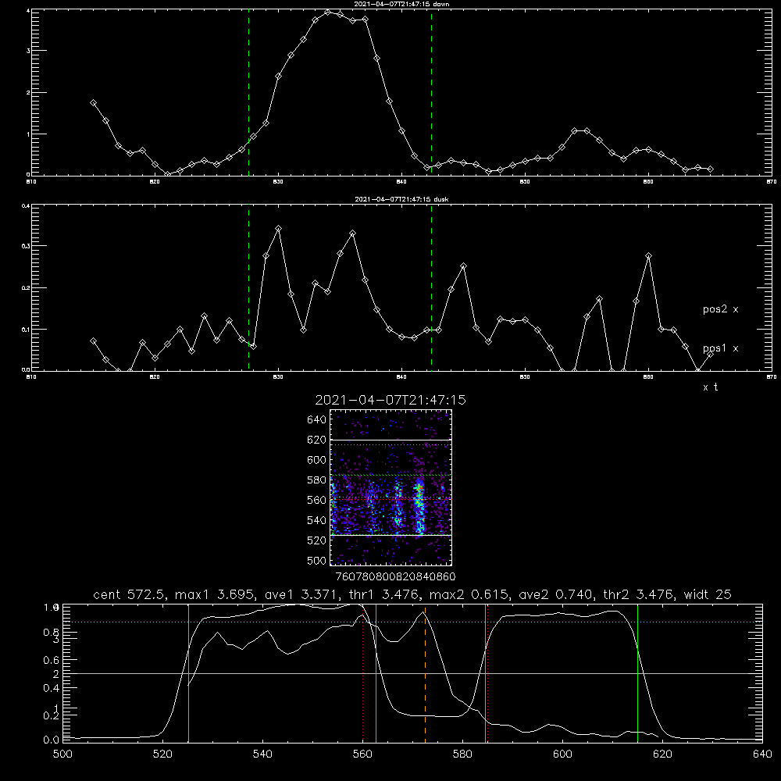This screenshot has width=781, height=781.
Task: Click the upper white horizontal line in the spectrogram
Action: coord(391,440)
